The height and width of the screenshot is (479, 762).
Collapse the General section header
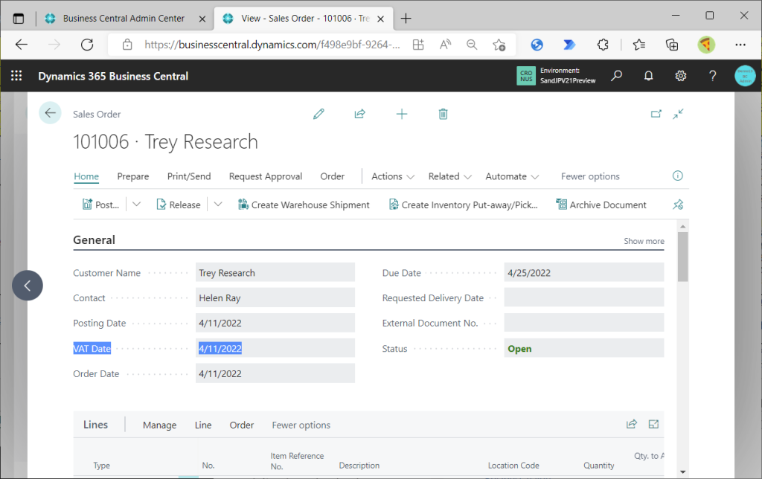tap(94, 240)
